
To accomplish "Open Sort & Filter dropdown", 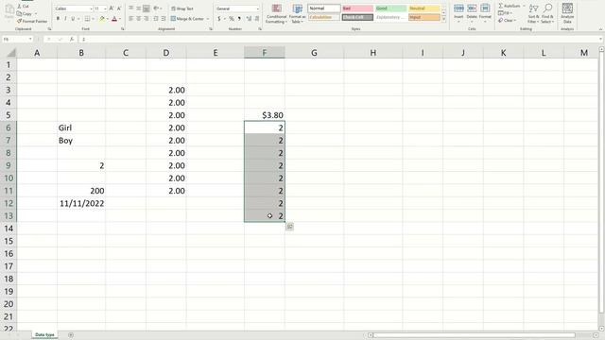I will (x=533, y=13).
